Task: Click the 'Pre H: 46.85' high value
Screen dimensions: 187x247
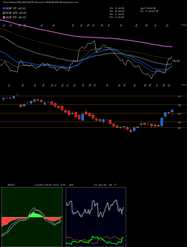Action: (117, 11)
